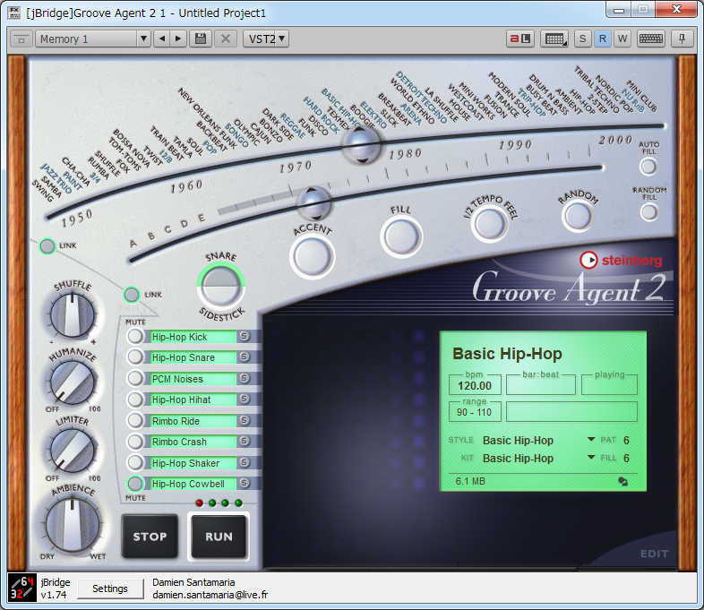Image resolution: width=704 pixels, height=610 pixels.
Task: Open the EDIT page
Action: click(x=654, y=554)
